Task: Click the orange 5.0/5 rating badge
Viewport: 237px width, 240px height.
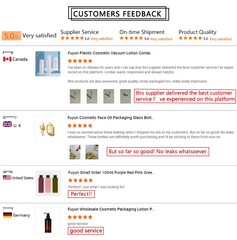Action: tap(11, 36)
